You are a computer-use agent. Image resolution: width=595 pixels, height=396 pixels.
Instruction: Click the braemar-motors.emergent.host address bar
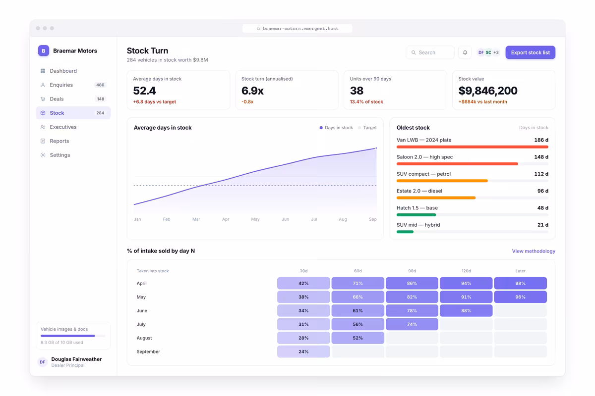pyautogui.click(x=297, y=29)
